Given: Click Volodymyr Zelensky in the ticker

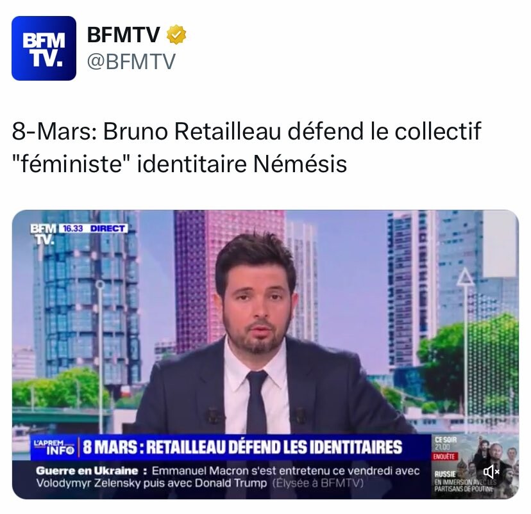Looking at the screenshot, I should pos(88,483).
